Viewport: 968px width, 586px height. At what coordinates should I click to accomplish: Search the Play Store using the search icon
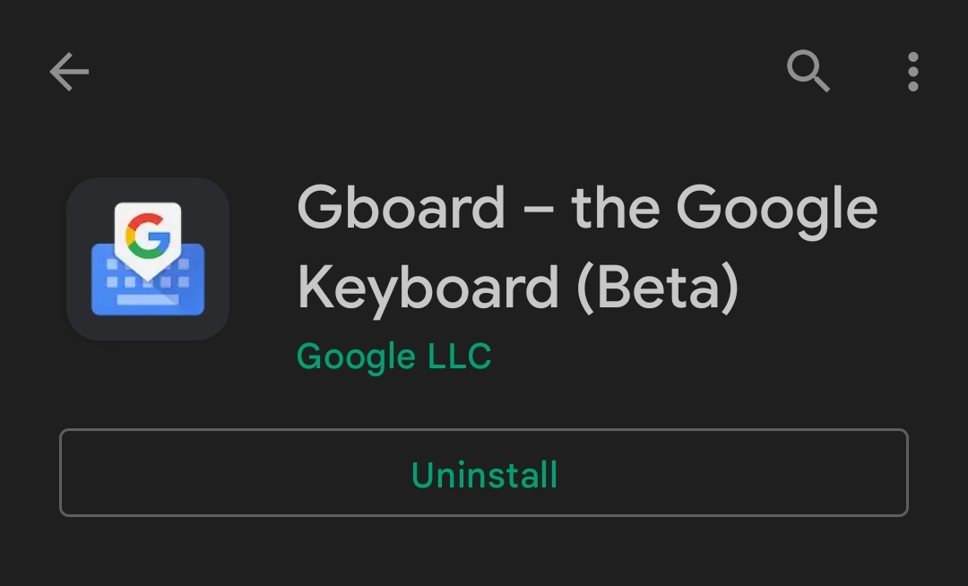pos(808,71)
